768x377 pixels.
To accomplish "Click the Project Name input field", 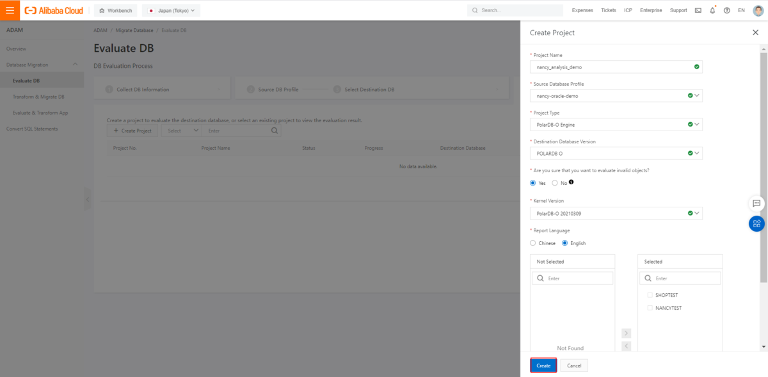I will [616, 67].
